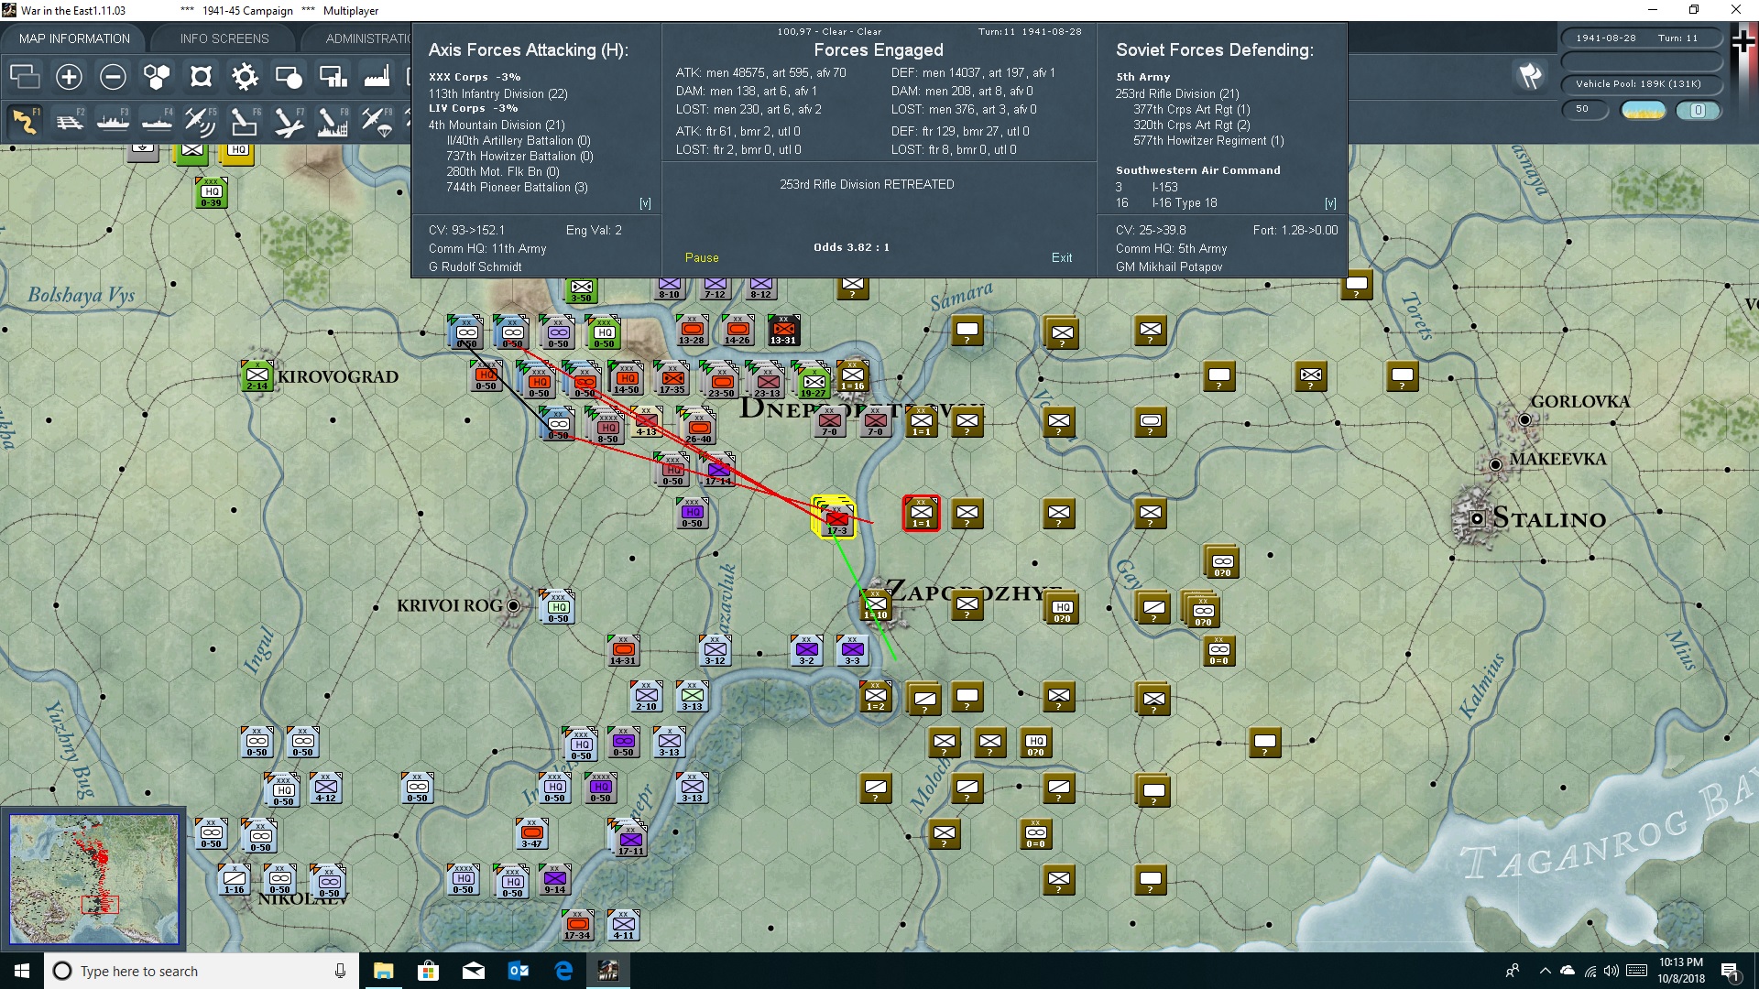This screenshot has height=989, width=1759.
Task: Click the zoom in map button
Action: pos(69,77)
